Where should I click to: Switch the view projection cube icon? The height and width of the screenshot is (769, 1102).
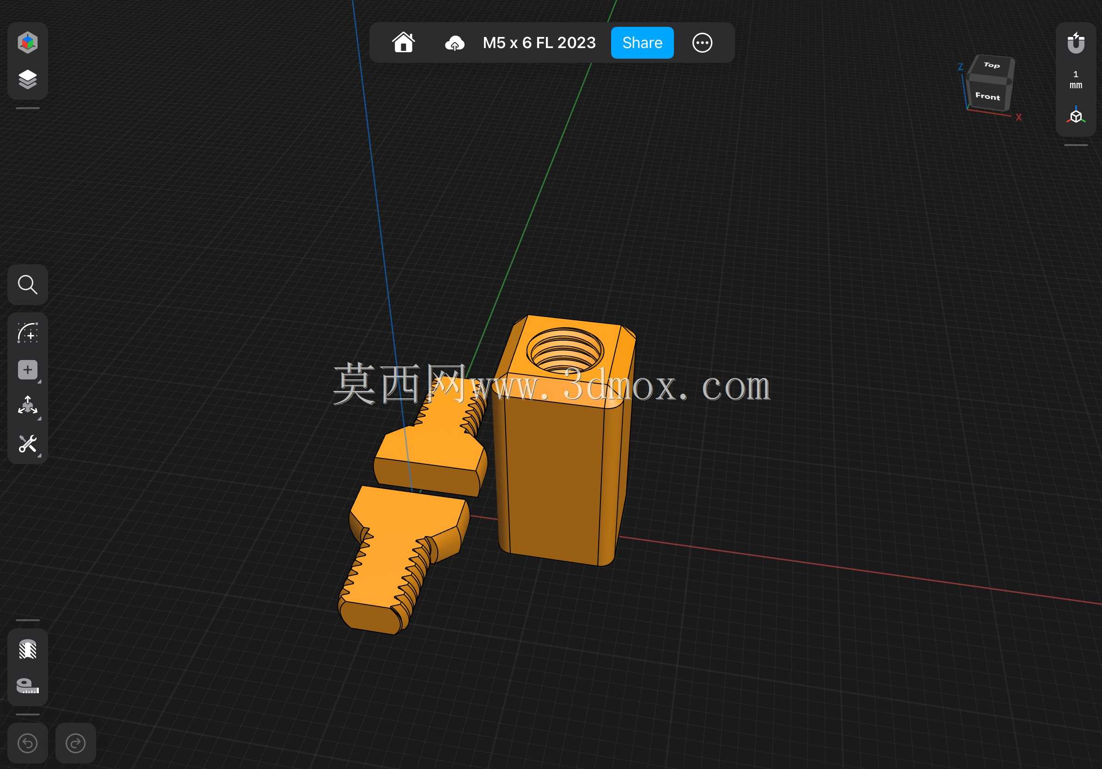pyautogui.click(x=1076, y=116)
